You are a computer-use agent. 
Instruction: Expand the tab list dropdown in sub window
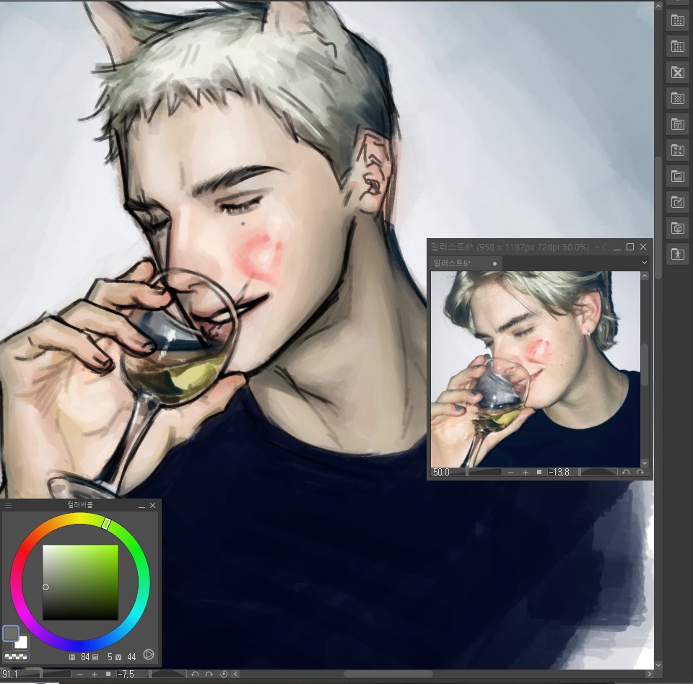coord(645,263)
